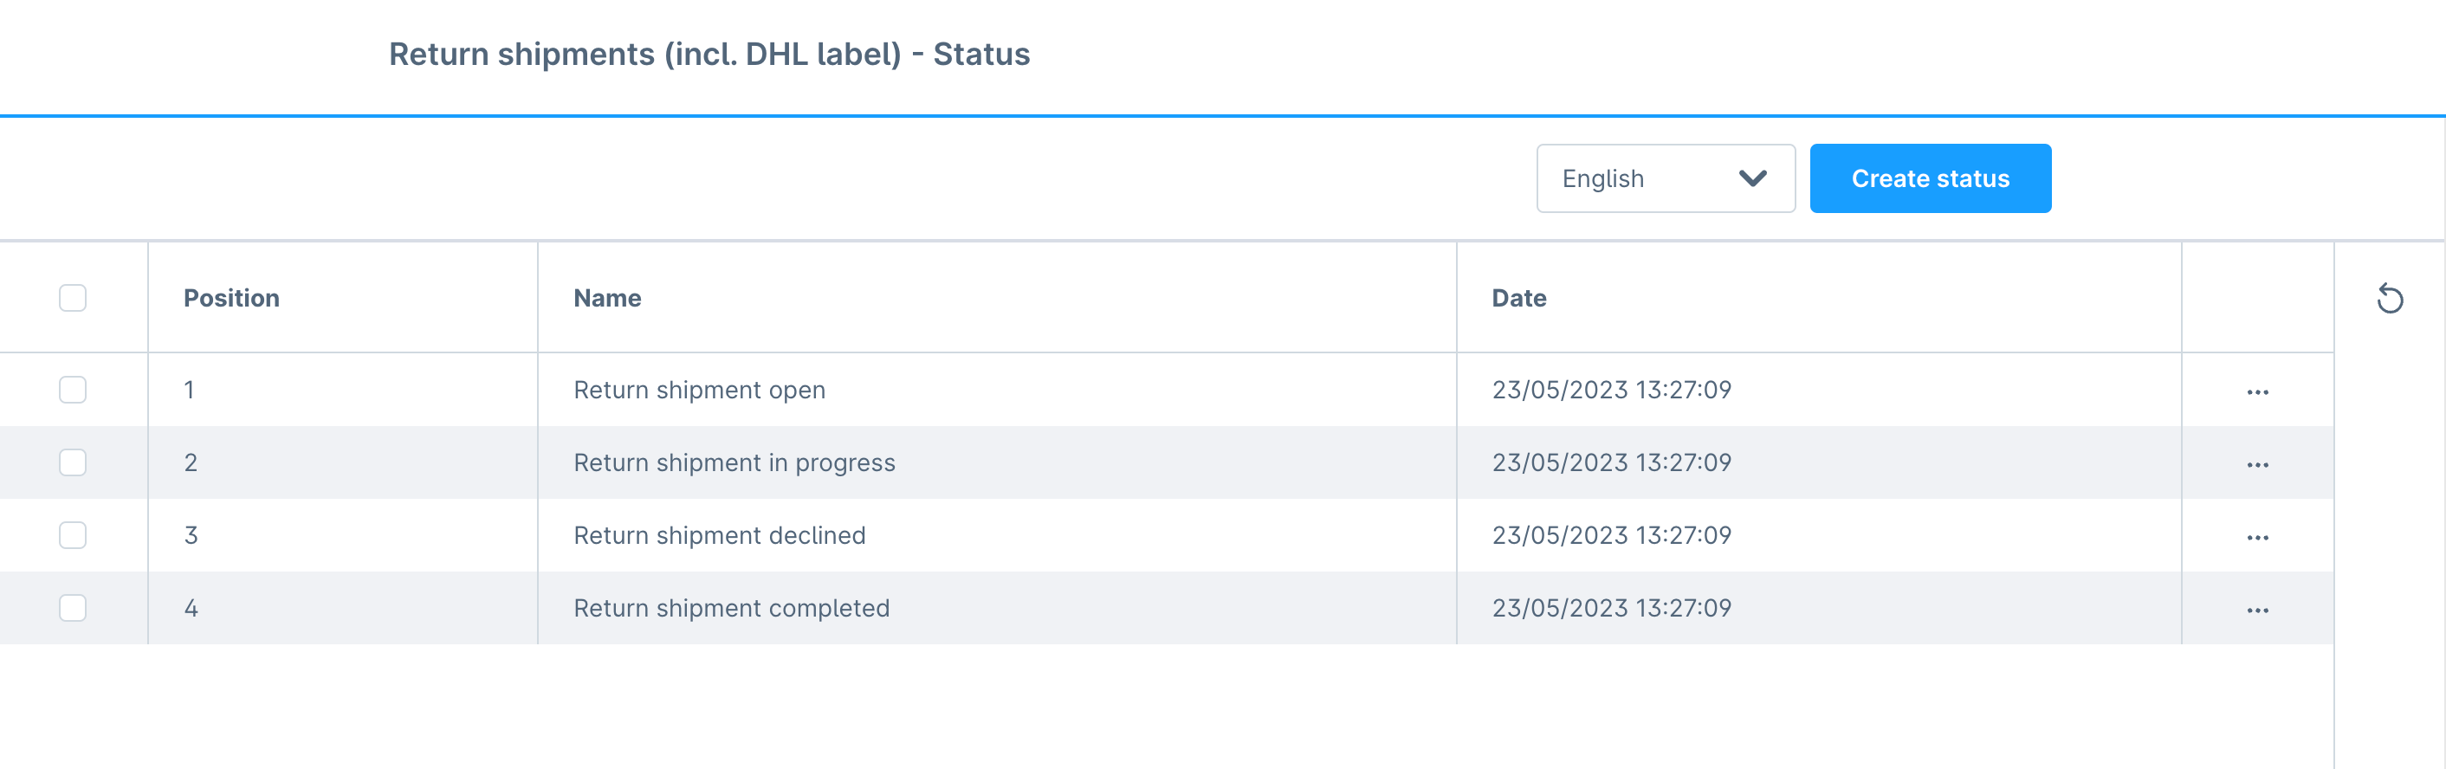2446x769 pixels.
Task: Sort by the Position column header
Action: pos(231,298)
